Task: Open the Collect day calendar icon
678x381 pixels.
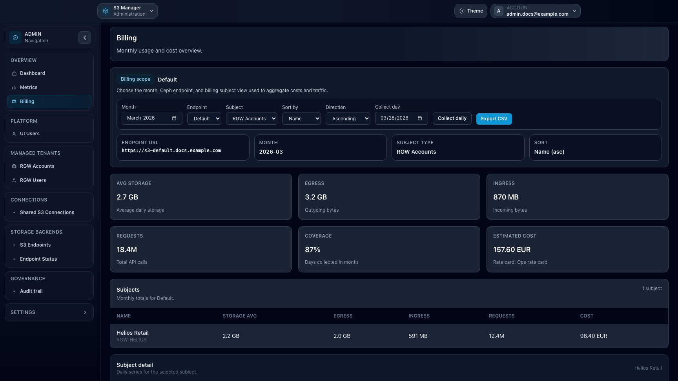Action: [420, 118]
